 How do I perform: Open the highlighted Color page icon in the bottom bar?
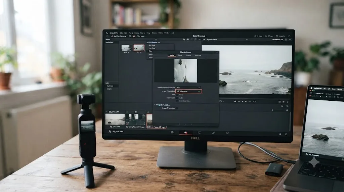pos(185,133)
